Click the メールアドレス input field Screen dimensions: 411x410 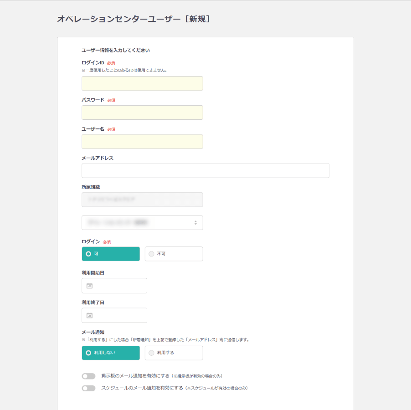tap(205, 170)
